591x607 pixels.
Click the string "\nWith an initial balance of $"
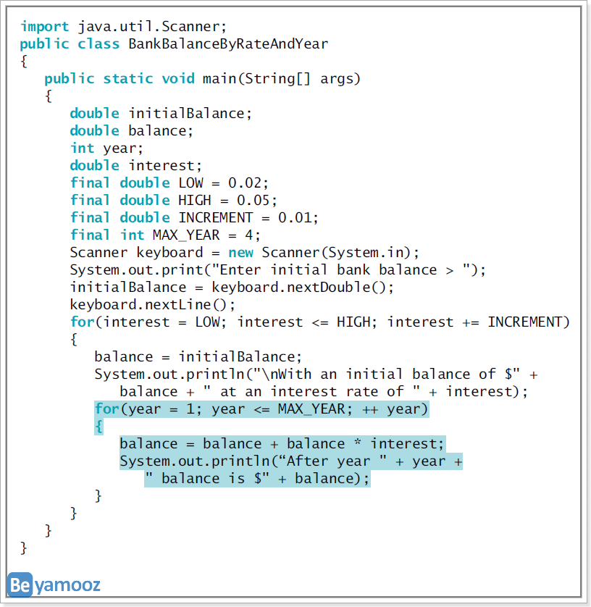pyautogui.click(x=385, y=374)
